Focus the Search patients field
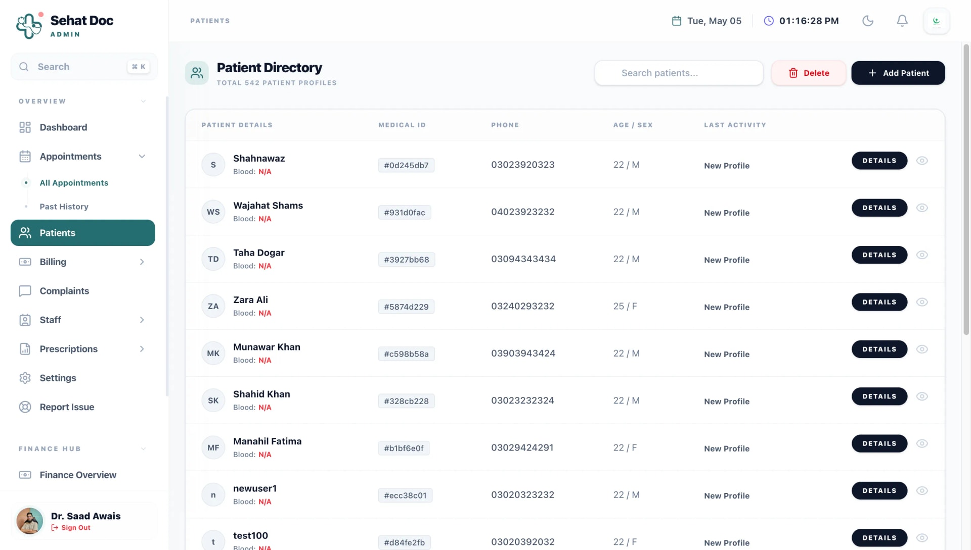The width and height of the screenshot is (971, 550). click(x=679, y=73)
